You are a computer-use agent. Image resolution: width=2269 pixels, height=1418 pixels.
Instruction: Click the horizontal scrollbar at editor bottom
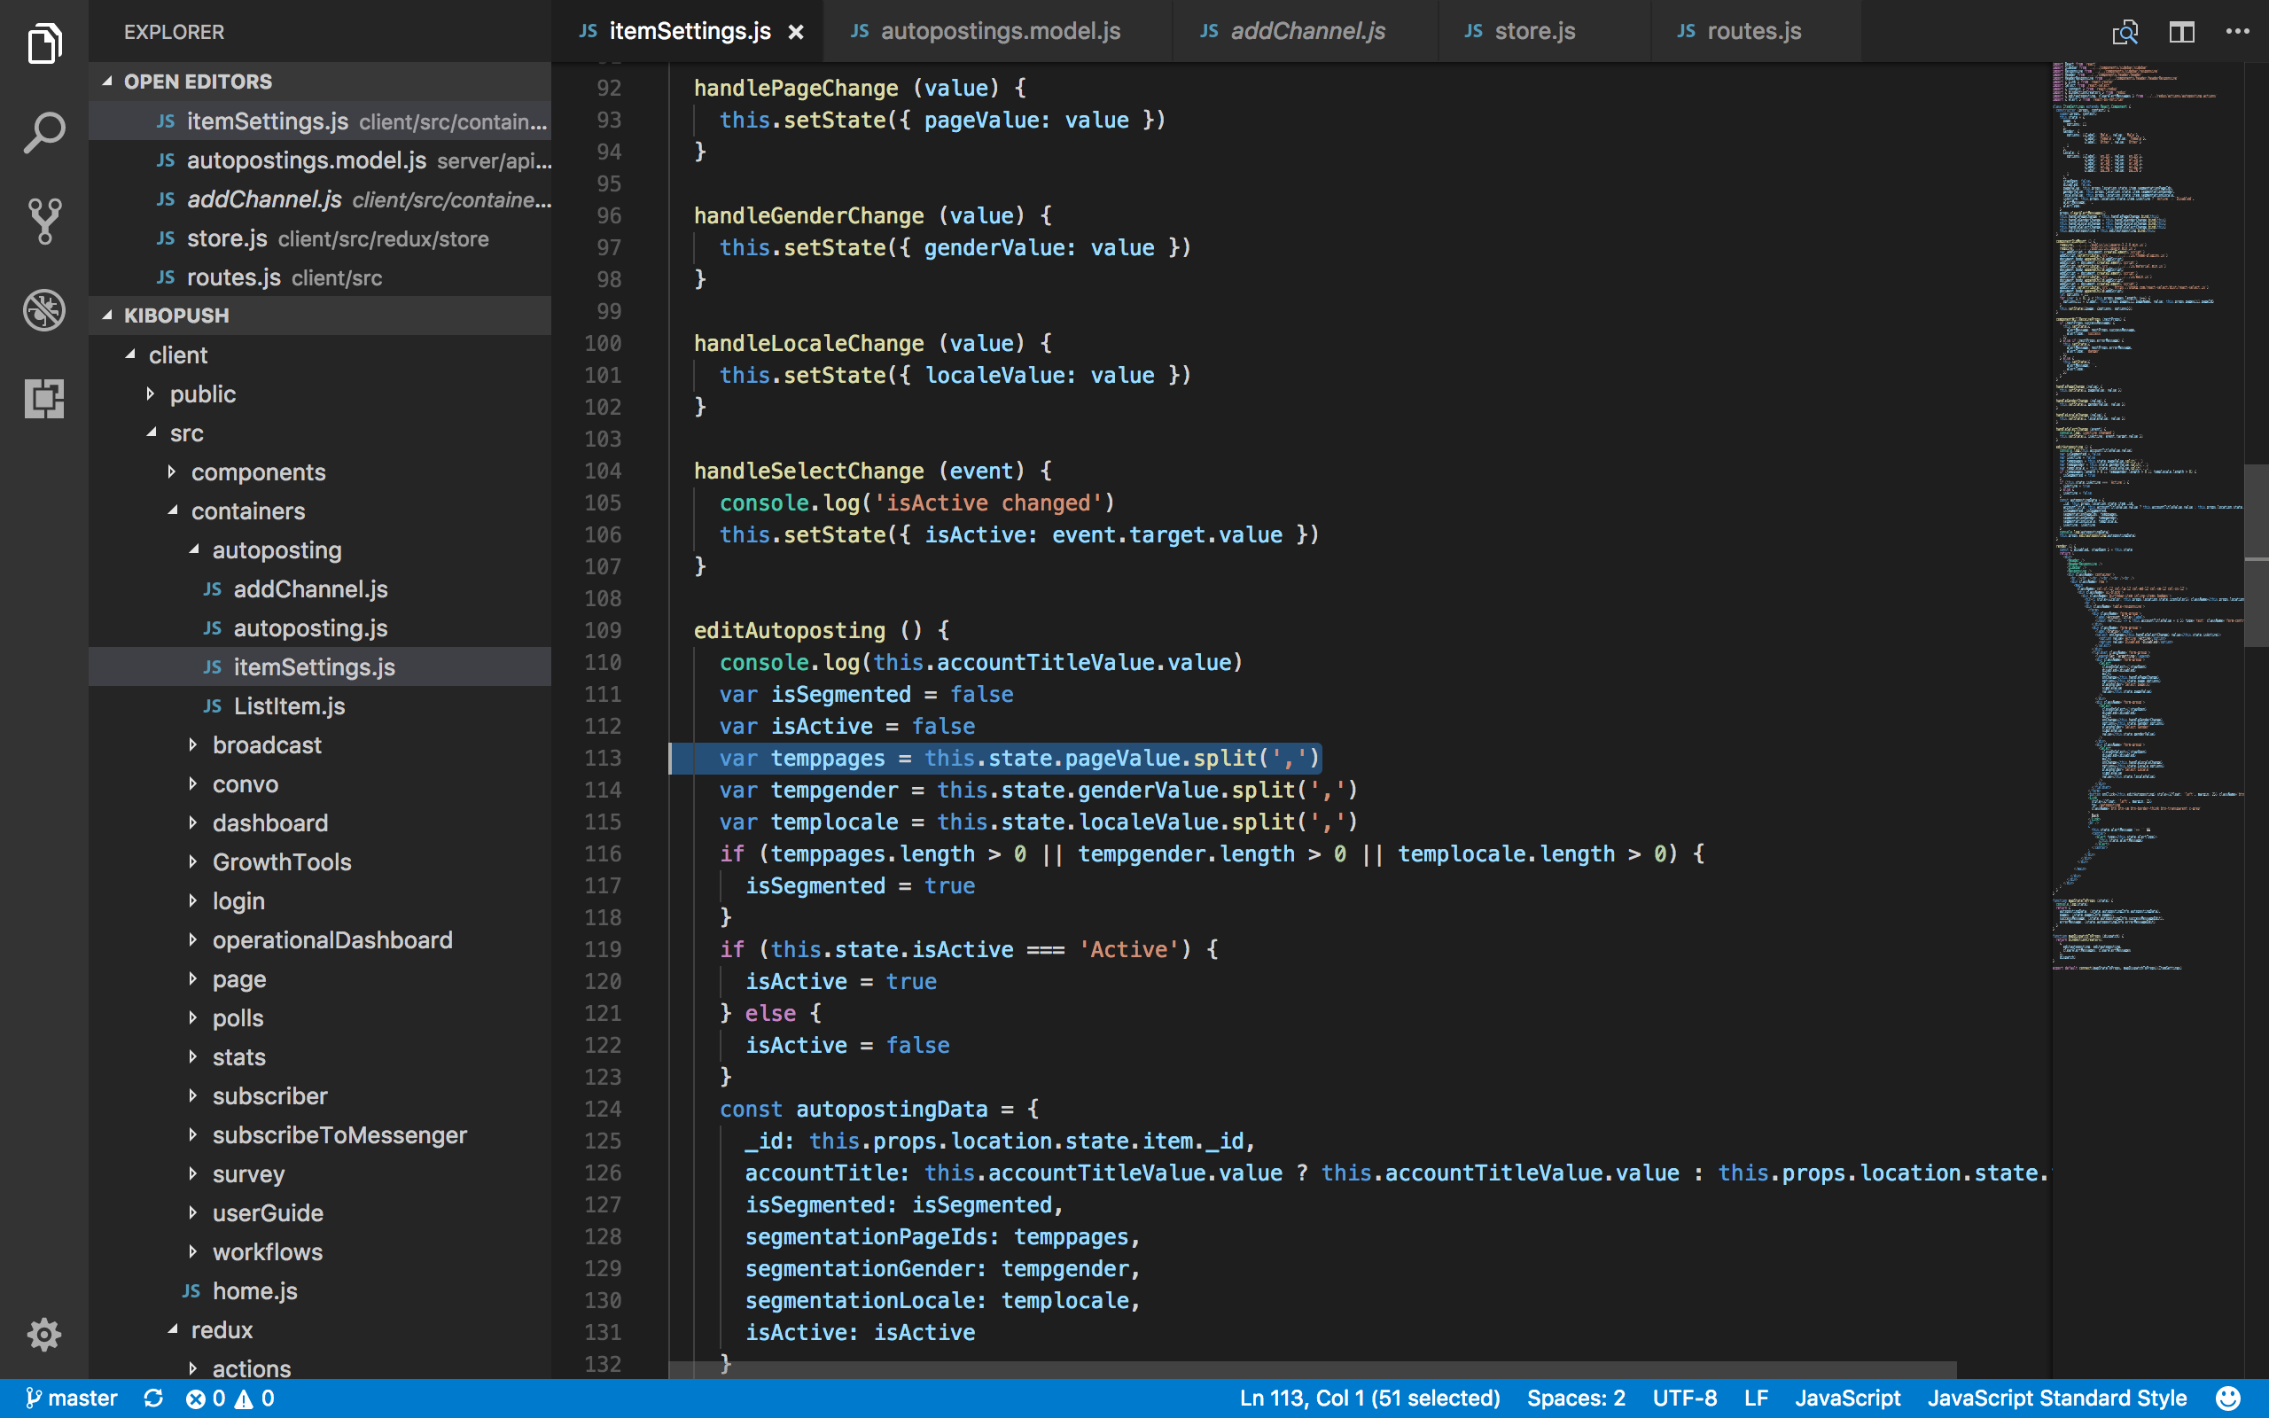(x=1312, y=1370)
